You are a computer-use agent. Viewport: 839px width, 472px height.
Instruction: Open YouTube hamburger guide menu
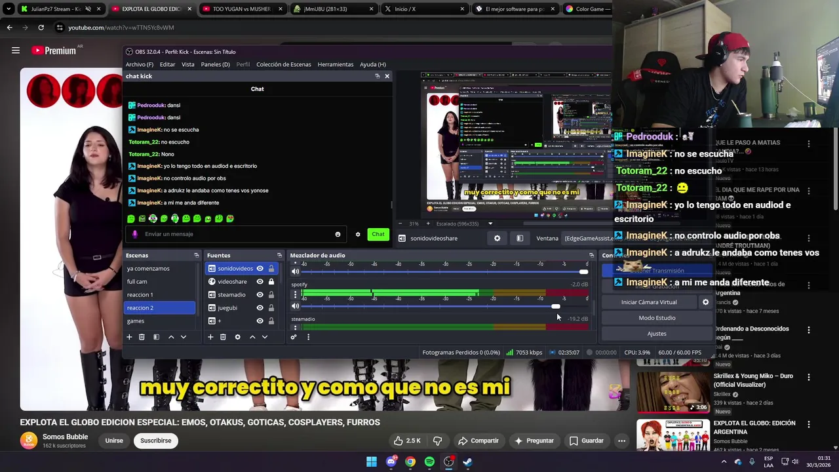[15, 50]
